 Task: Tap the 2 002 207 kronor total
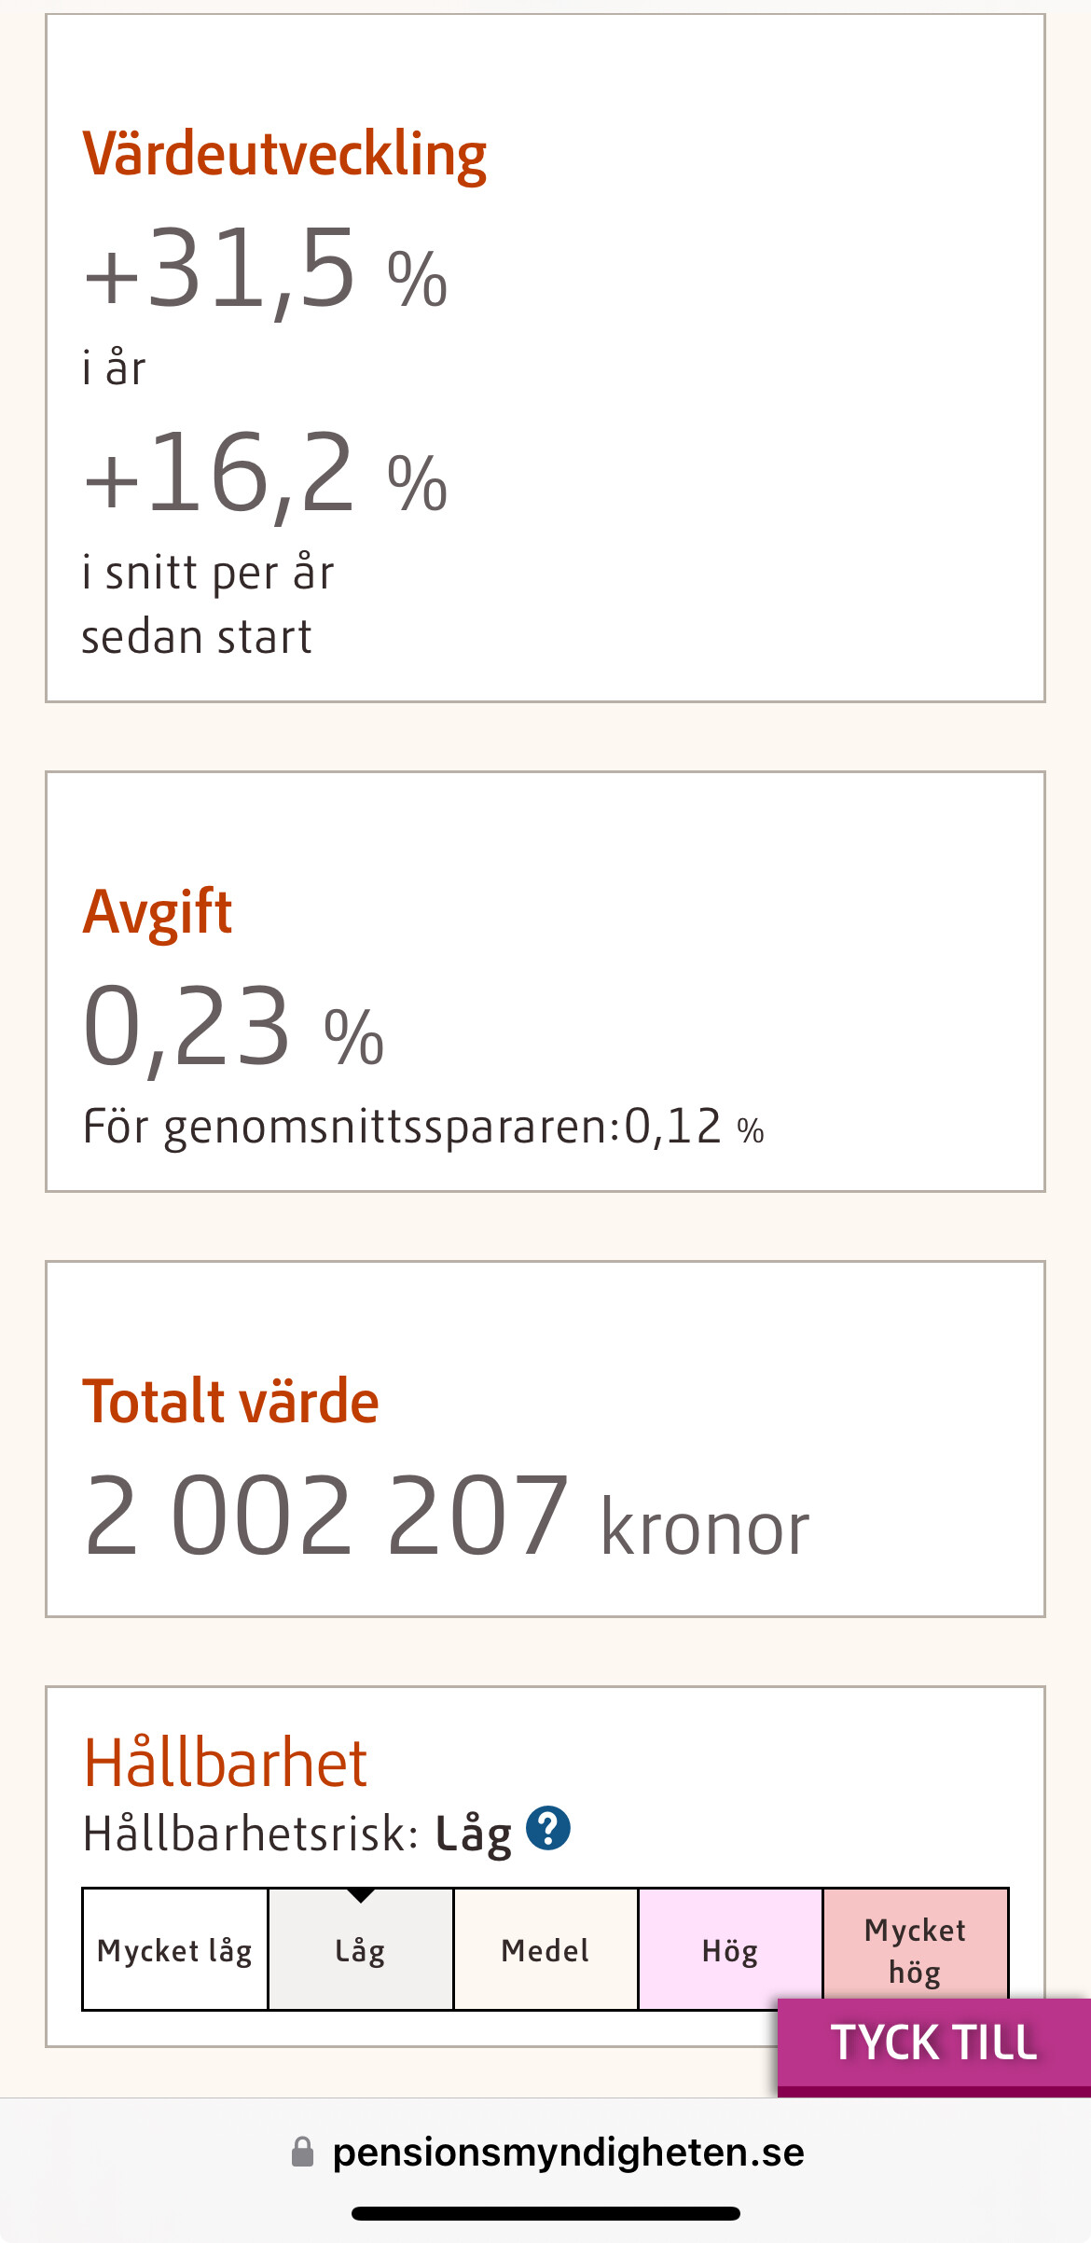(x=446, y=1517)
